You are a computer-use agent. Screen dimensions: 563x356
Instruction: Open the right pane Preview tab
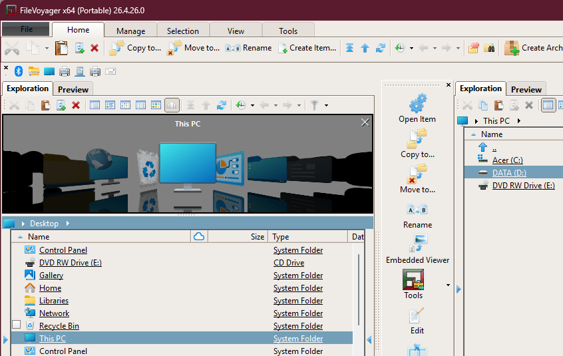click(526, 89)
